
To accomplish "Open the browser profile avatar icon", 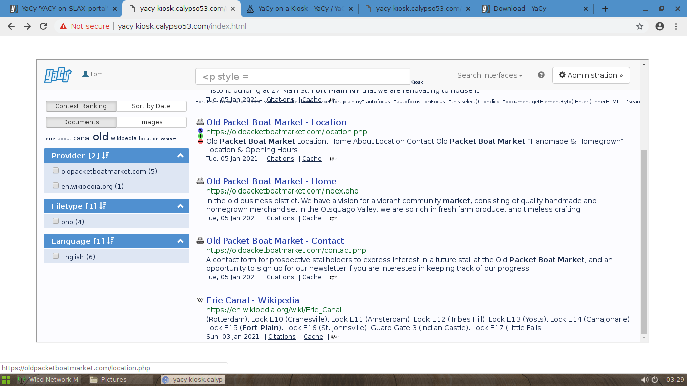I will [660, 26].
